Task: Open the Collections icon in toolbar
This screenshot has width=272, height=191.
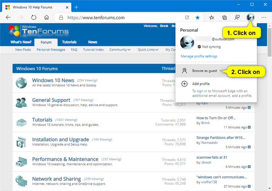Action: pyautogui.click(x=224, y=17)
